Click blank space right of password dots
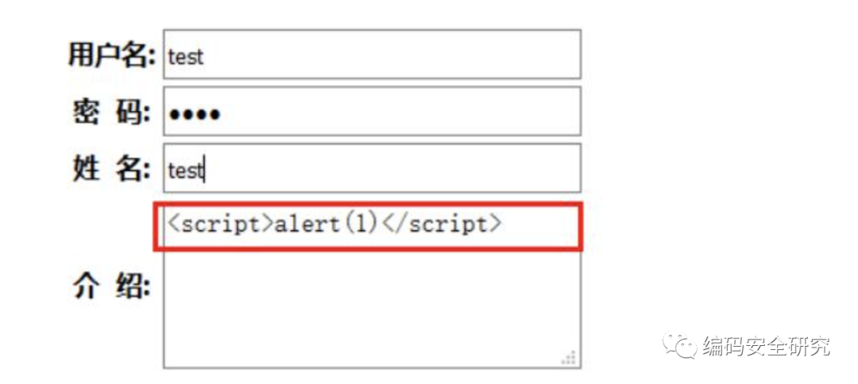Viewport: 858px width, 384px height. pyautogui.click(x=400, y=111)
